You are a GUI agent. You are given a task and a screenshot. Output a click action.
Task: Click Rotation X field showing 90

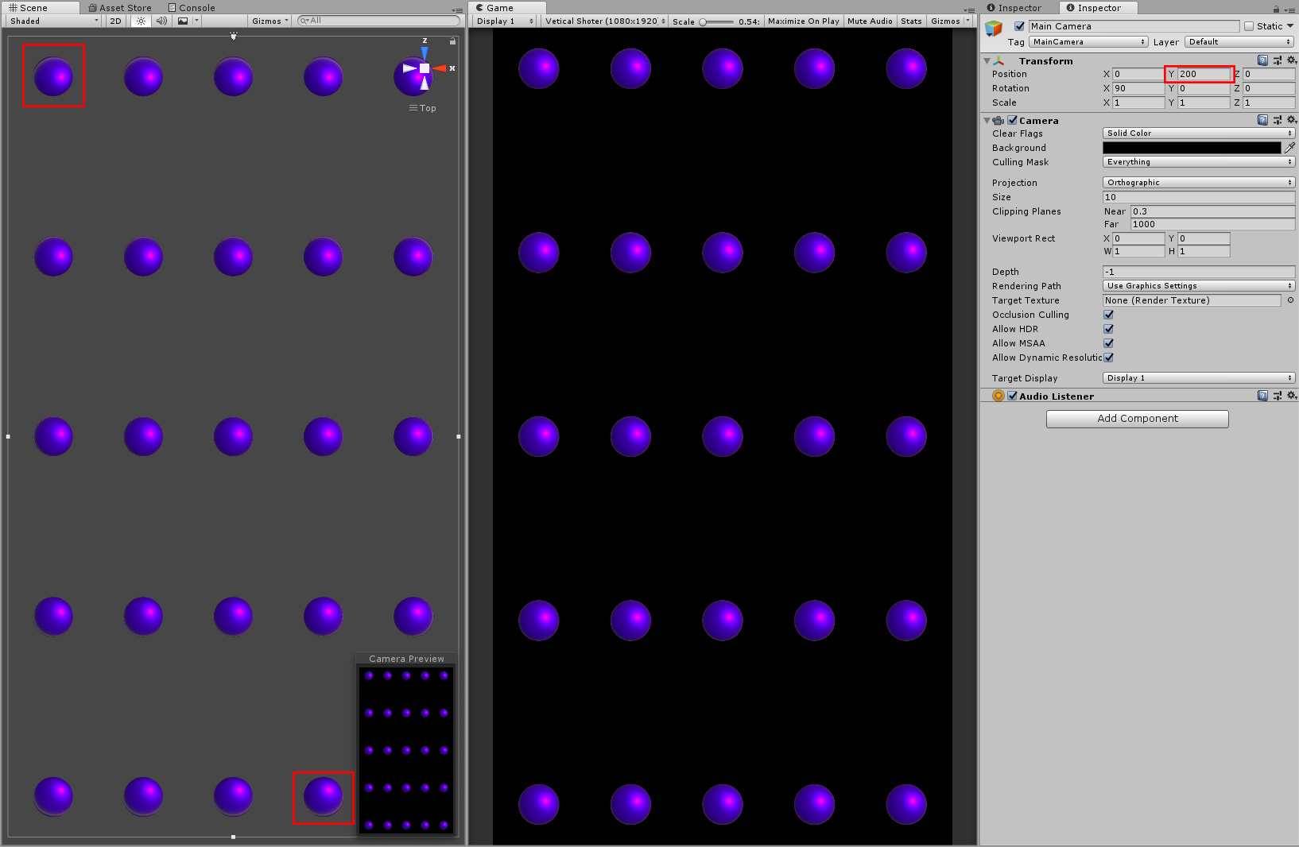pyautogui.click(x=1138, y=88)
